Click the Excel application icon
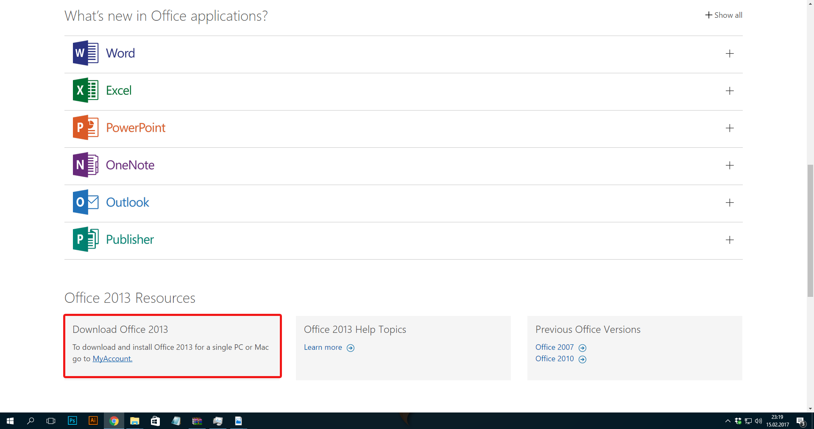The image size is (814, 429). point(86,90)
